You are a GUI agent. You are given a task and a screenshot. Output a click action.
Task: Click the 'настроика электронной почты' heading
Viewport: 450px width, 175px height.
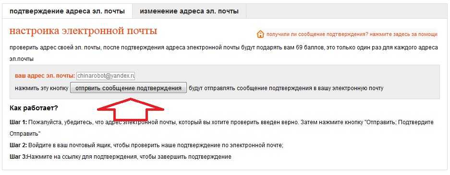[x=83, y=31]
